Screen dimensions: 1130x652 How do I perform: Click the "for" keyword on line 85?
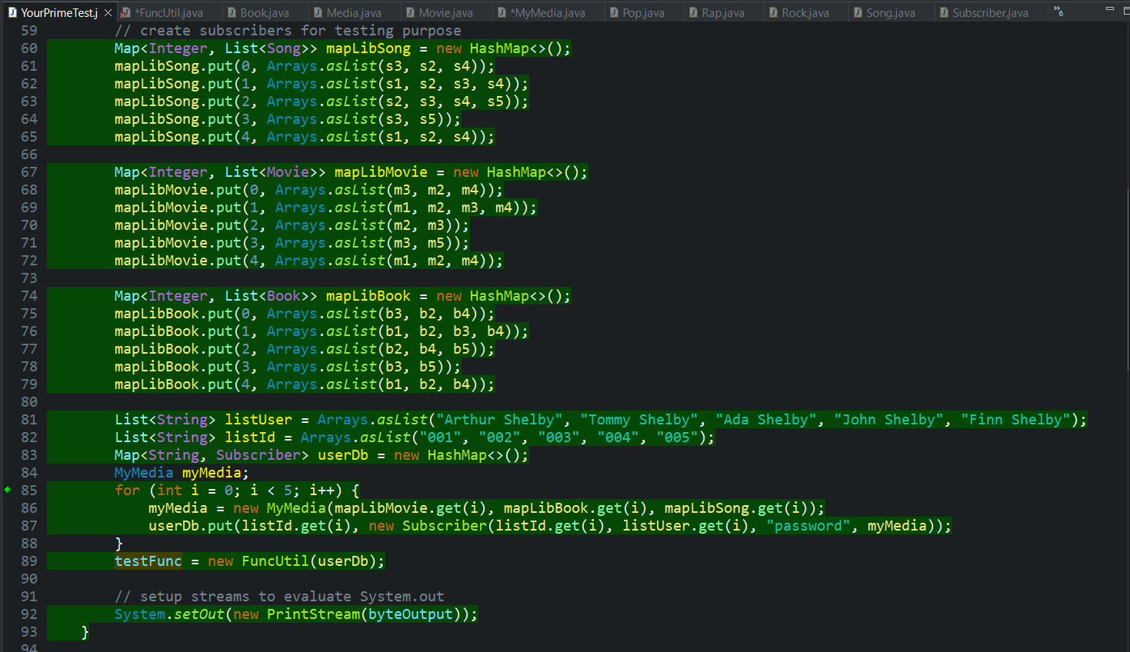(128, 491)
